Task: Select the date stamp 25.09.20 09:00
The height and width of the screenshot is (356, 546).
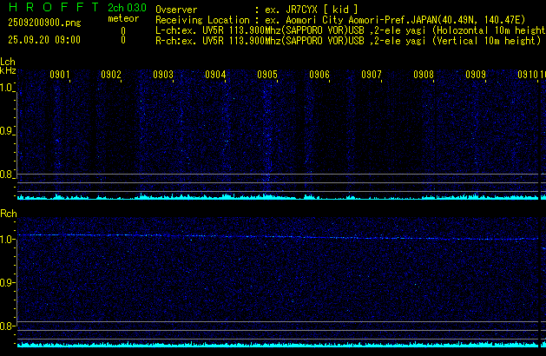Action: point(43,40)
